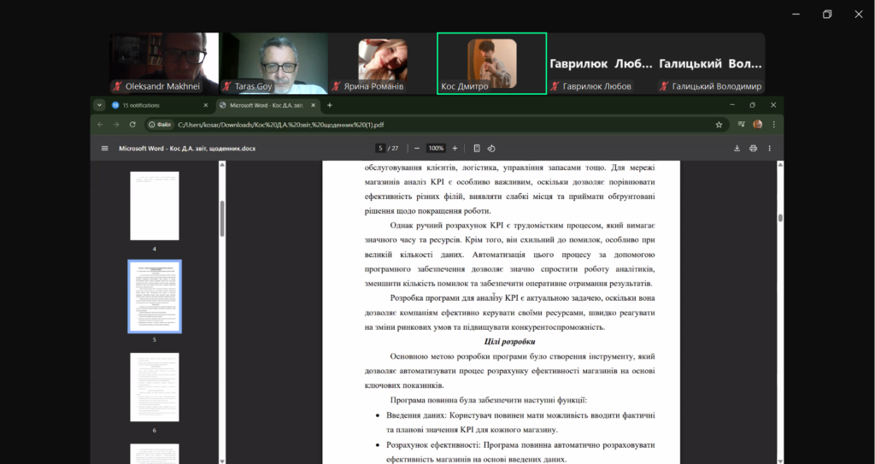Download the PDF file

click(737, 149)
